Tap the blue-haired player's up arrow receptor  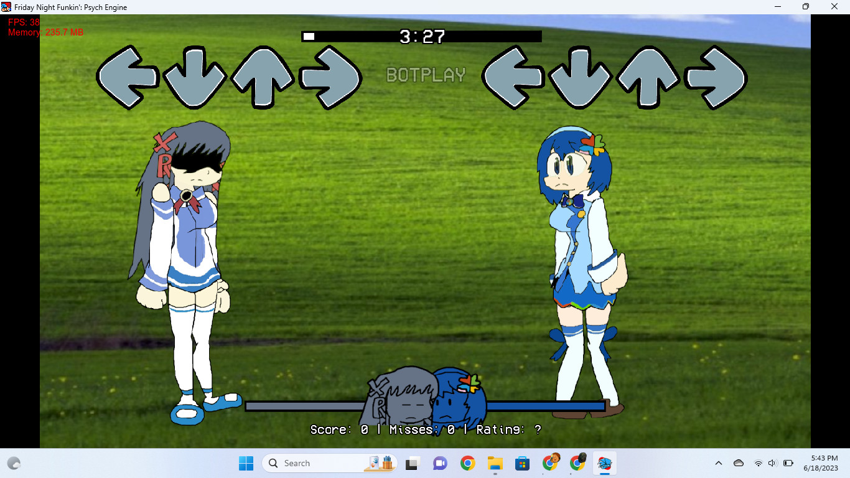pyautogui.click(x=648, y=77)
